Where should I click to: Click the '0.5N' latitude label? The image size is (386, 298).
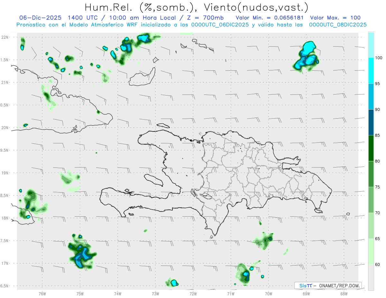pyautogui.click(x=5, y=105)
